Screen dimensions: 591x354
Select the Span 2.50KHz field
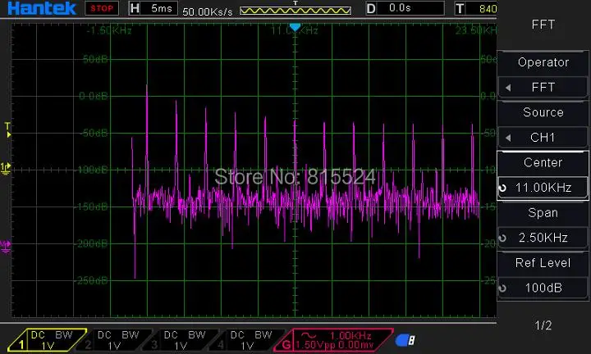pyautogui.click(x=543, y=238)
